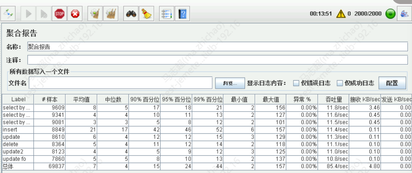
Task: Click the Start no pauses button
Action: point(43,14)
